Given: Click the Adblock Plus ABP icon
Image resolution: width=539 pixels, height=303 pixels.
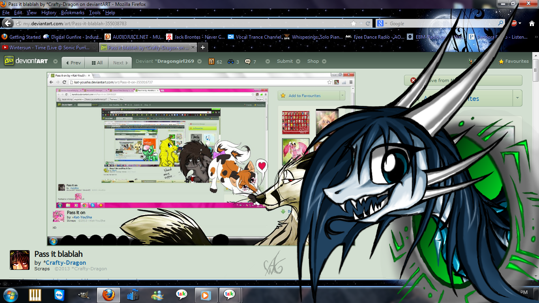Looking at the screenshot, I should point(514,23).
